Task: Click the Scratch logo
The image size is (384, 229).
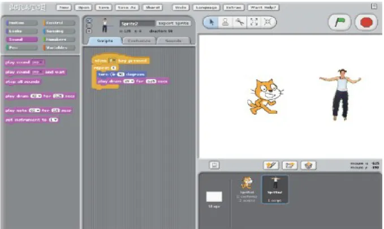Action: click(x=27, y=7)
